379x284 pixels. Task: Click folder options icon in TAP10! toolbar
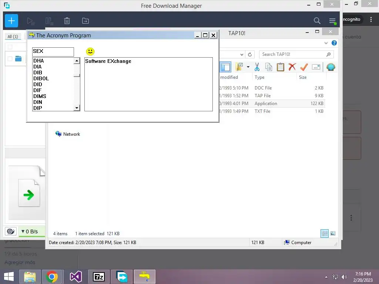[239, 67]
